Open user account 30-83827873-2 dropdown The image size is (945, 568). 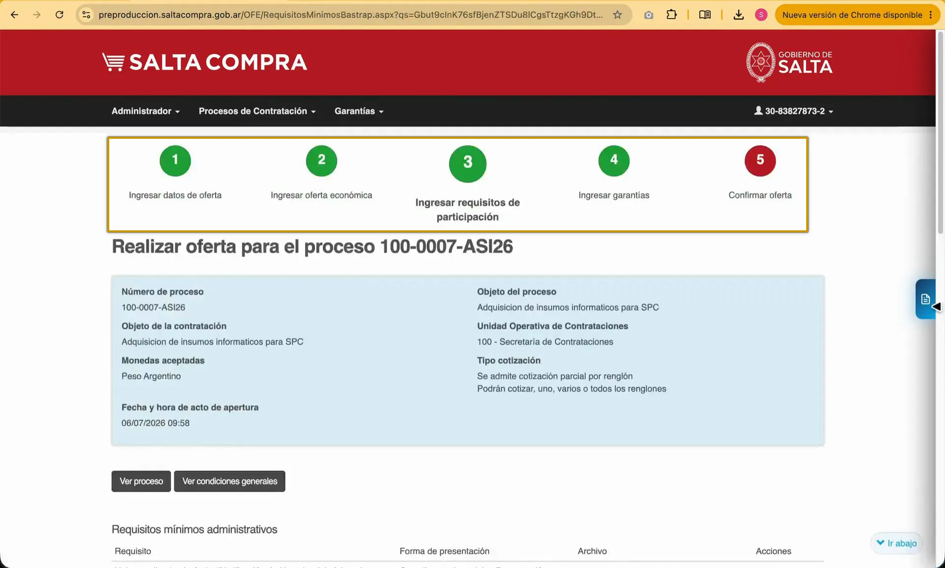point(793,111)
